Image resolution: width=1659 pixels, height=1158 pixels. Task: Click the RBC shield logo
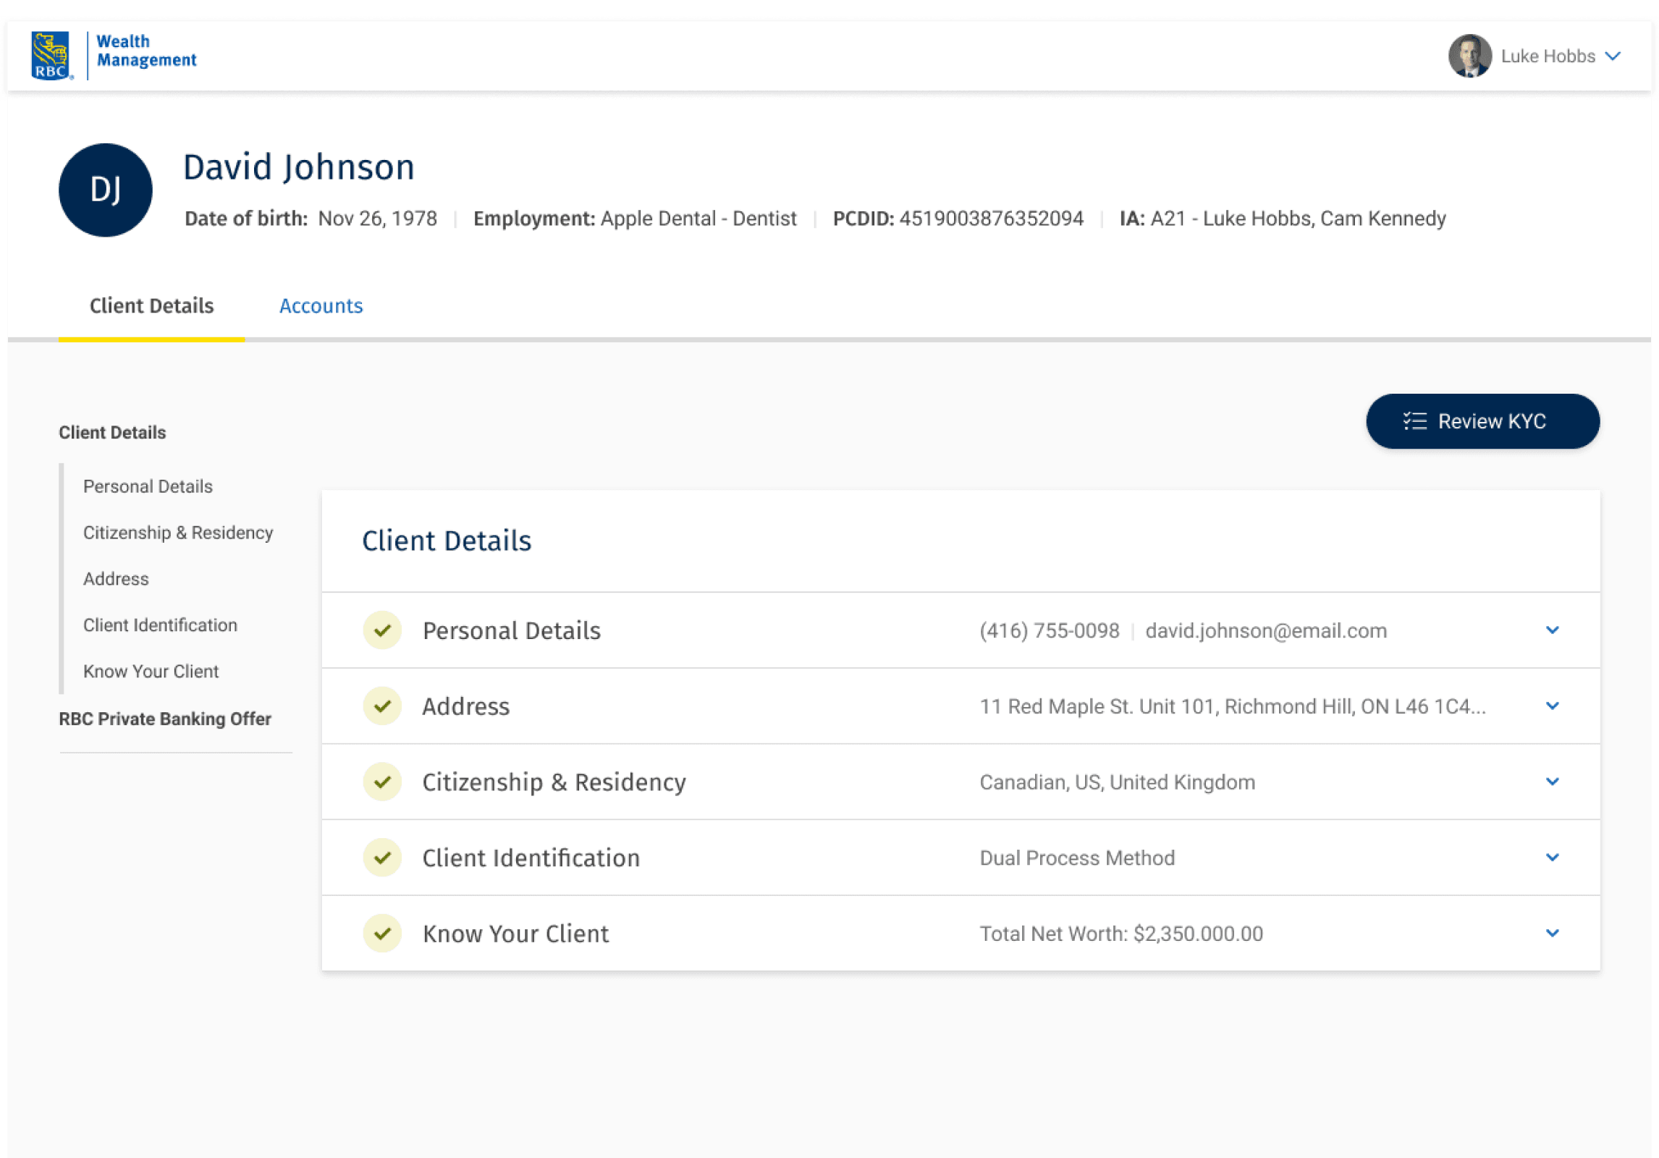(50, 55)
